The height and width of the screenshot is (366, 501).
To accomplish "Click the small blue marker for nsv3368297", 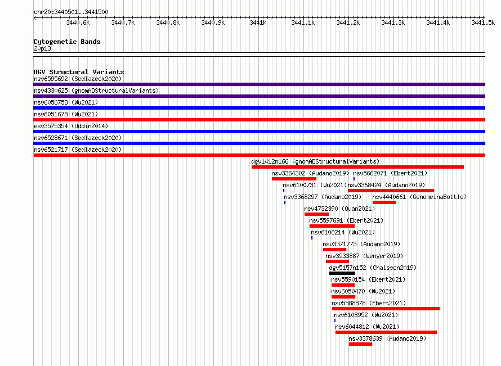I will (285, 202).
